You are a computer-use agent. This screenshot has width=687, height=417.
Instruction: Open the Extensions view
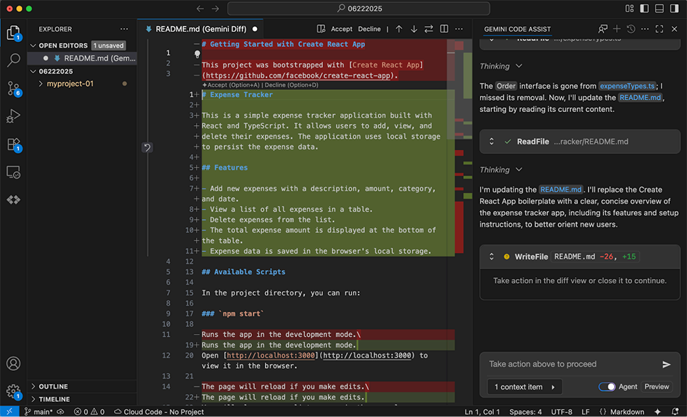[x=13, y=144]
